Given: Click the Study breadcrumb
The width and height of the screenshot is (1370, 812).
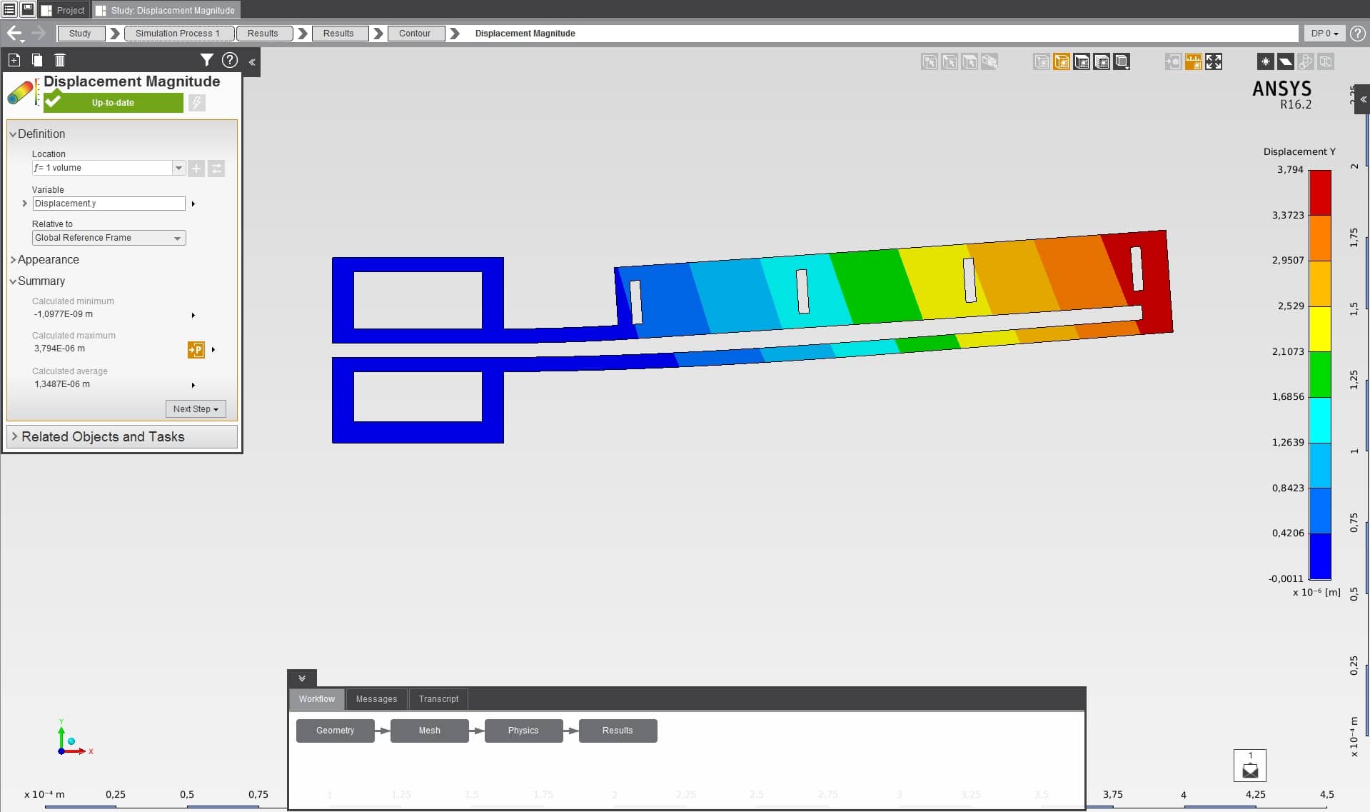Looking at the screenshot, I should tap(80, 34).
